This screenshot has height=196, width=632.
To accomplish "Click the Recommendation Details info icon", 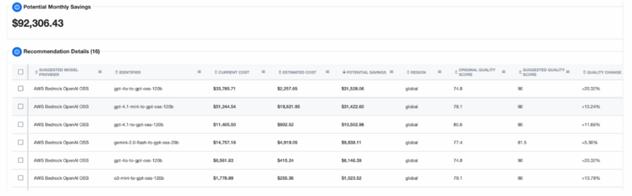I will 17,51.
